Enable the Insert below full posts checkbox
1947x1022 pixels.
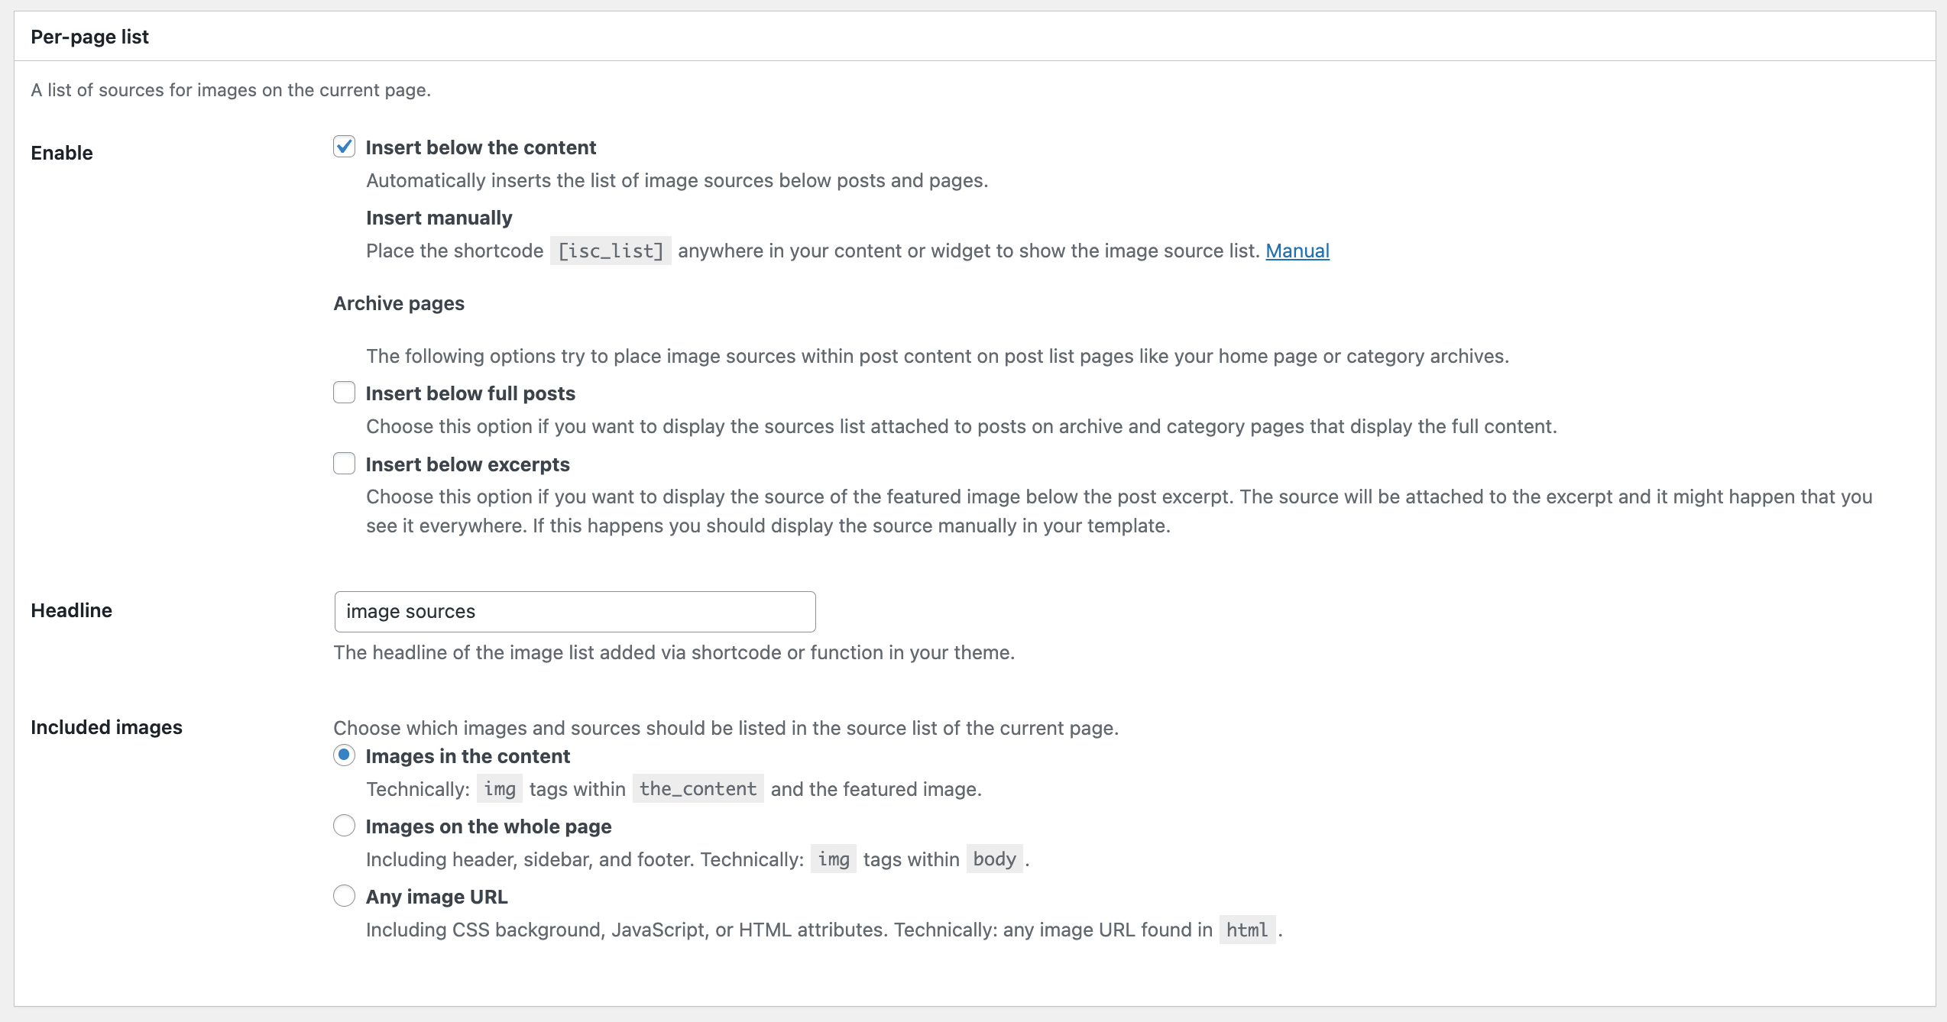tap(344, 393)
